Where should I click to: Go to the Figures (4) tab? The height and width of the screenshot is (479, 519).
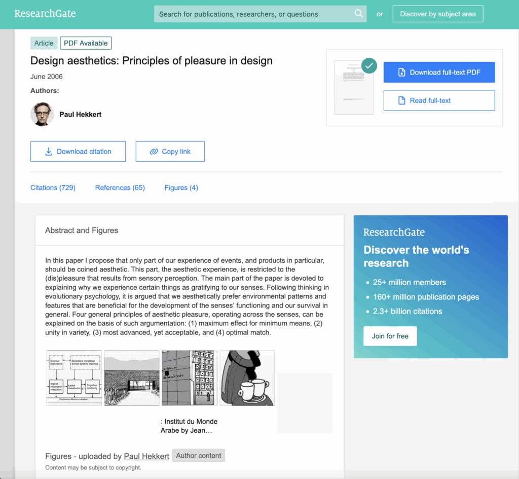pos(181,188)
